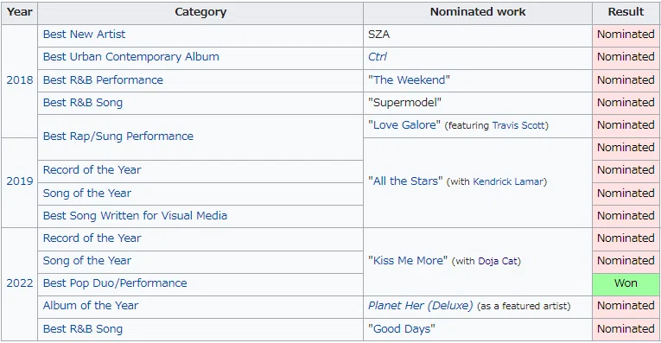Screen dimensions: 661x343
Task: Open "Kiss Me More" song link
Action: [408, 261]
